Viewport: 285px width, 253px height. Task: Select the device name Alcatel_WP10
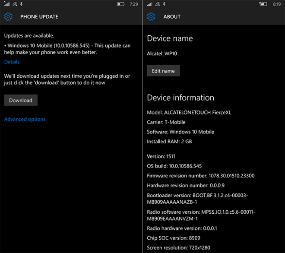coord(162,54)
